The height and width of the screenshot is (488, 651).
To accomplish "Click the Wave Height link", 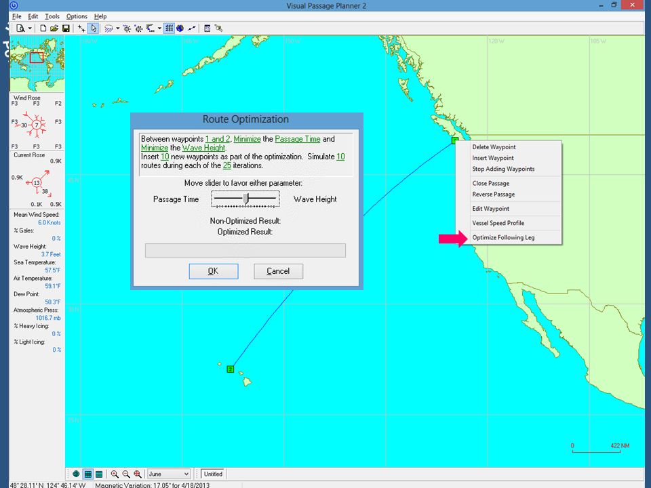I will (x=203, y=148).
